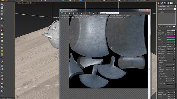This screenshot has height=99, width=177.
Task: Click the Shaded viewport label
Action: pos(32,3)
